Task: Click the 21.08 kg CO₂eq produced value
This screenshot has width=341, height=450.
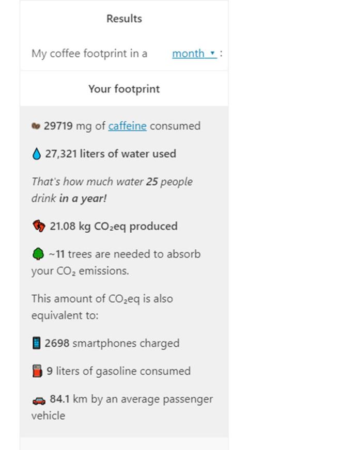Action: pyautogui.click(x=114, y=226)
